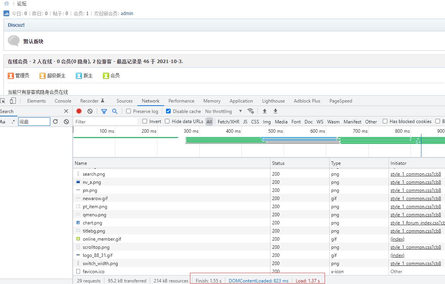Open the Performance tab
The height and width of the screenshot is (284, 445).
pos(181,101)
